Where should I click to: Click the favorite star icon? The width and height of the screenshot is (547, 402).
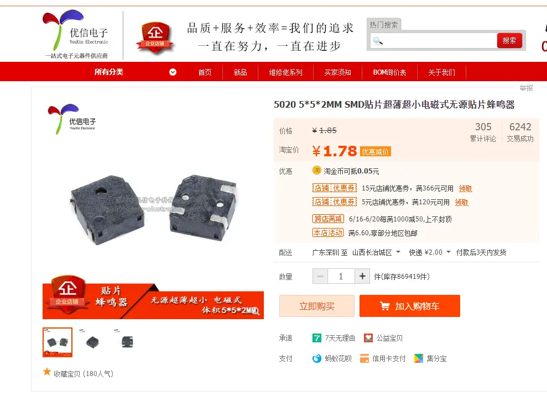47,372
